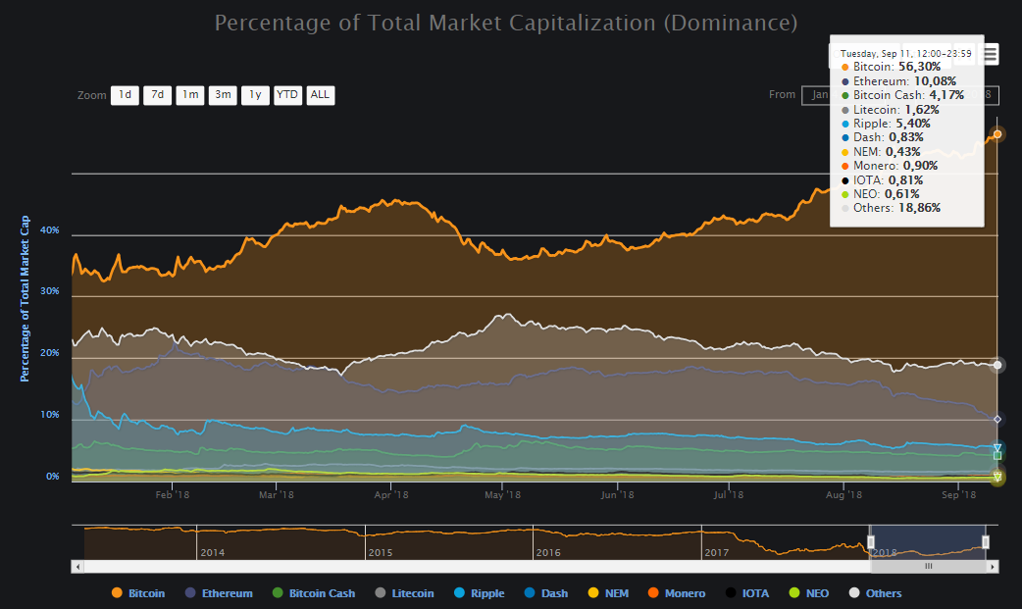Toggle Bitcoin series in legend
Image resolution: width=1022 pixels, height=609 pixels.
click(138, 593)
